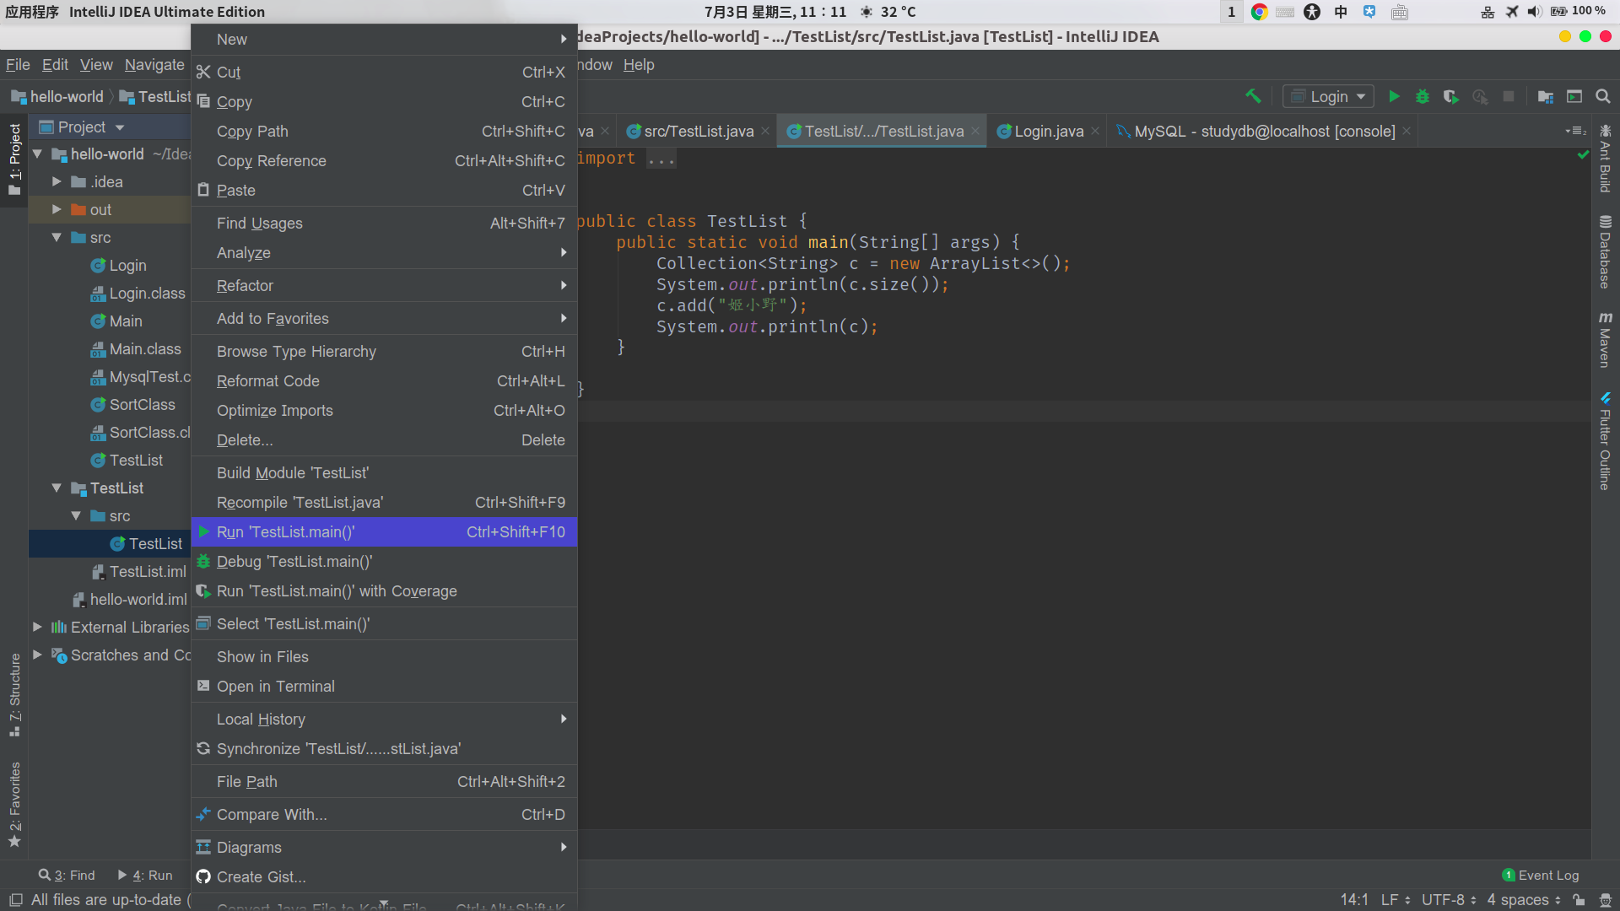Click the Reformat Code menu option

point(268,380)
